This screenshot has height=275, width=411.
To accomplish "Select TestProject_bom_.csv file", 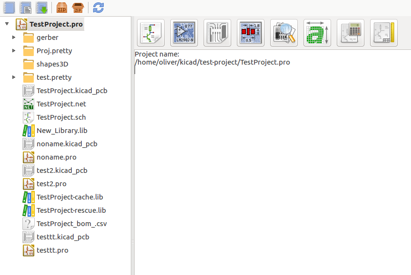I will 71,224.
